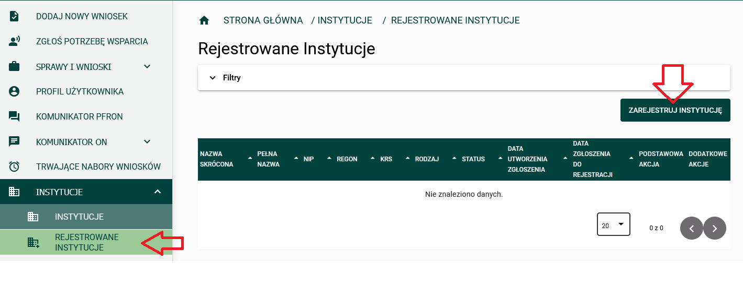Click the building-plus icon of Rejestrowane instytucje
The height and width of the screenshot is (285, 743).
point(34,242)
